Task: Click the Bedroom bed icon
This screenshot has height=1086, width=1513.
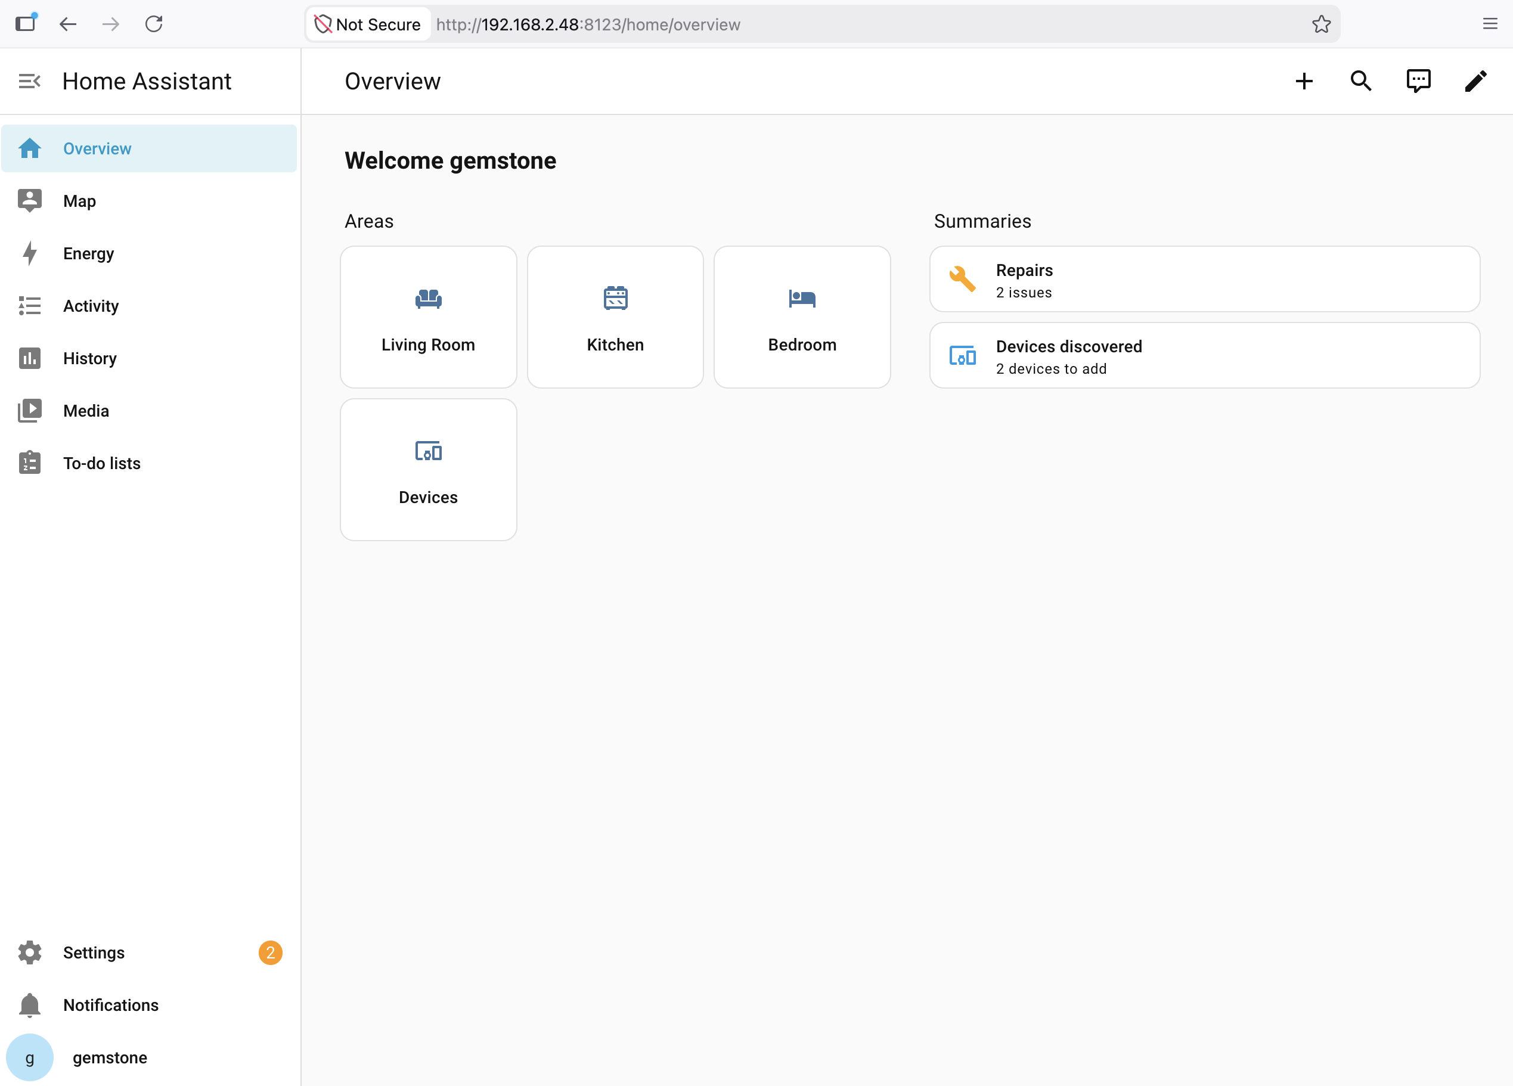Action: pos(802,298)
